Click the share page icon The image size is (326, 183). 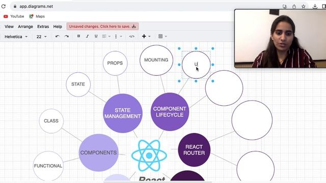click(x=294, y=7)
